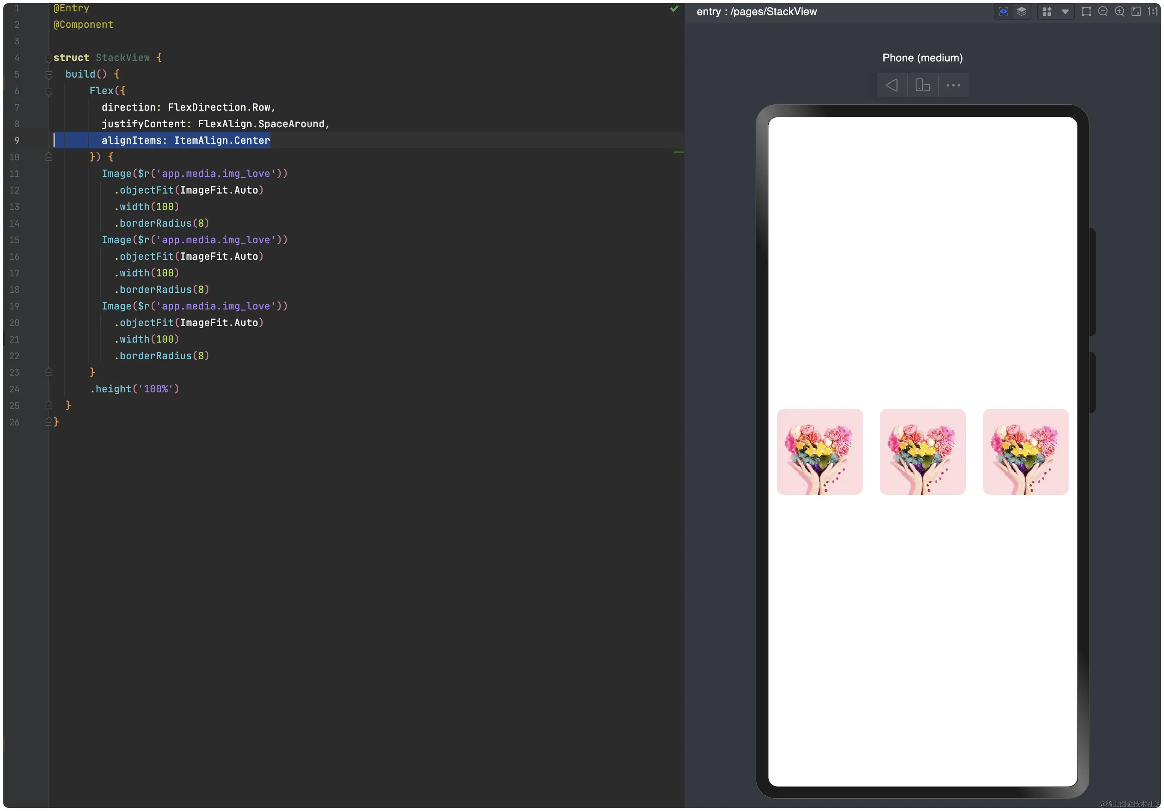Click the green checkmark inspection indicator
This screenshot has width=1164, height=811.
coord(674,8)
